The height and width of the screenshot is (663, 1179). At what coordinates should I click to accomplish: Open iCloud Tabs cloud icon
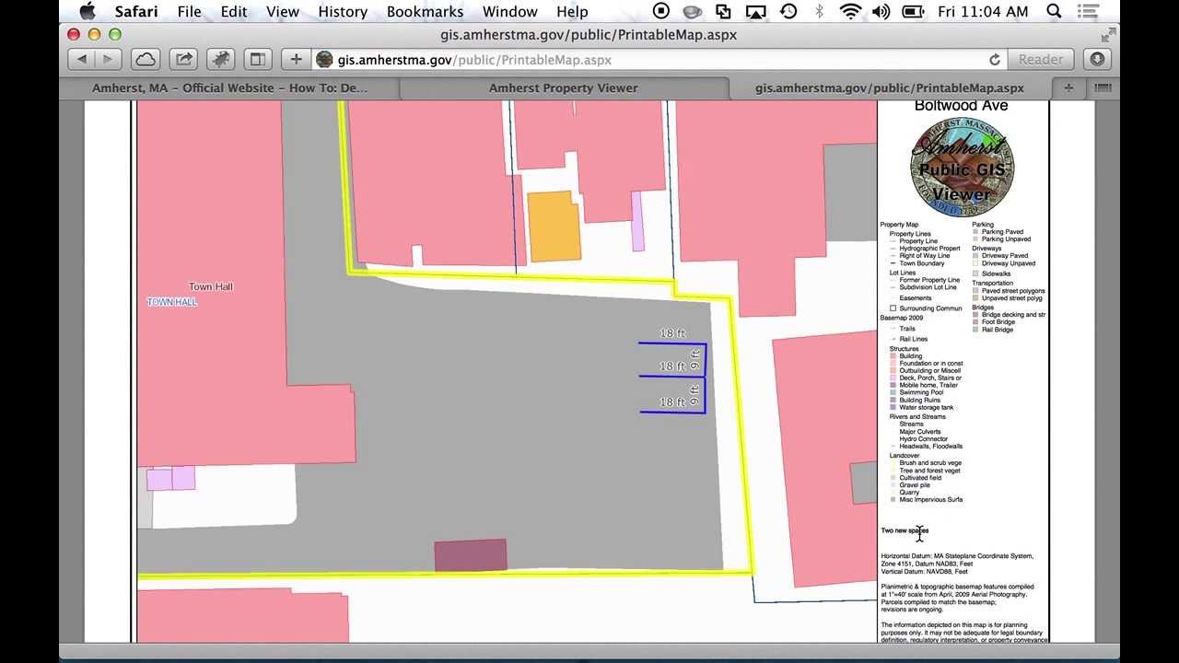point(145,59)
